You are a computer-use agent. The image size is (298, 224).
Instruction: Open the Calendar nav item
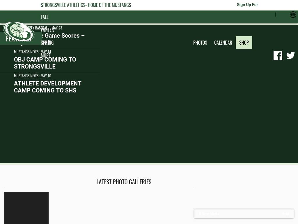pyautogui.click(x=223, y=43)
